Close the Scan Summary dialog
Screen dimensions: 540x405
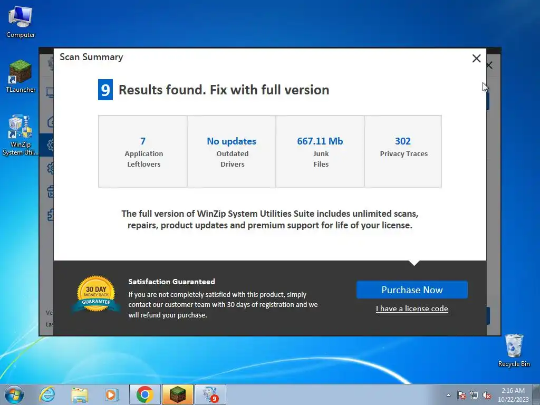point(476,58)
